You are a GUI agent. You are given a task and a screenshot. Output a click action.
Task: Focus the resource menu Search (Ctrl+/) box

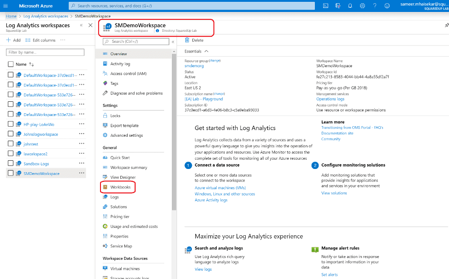point(136,41)
